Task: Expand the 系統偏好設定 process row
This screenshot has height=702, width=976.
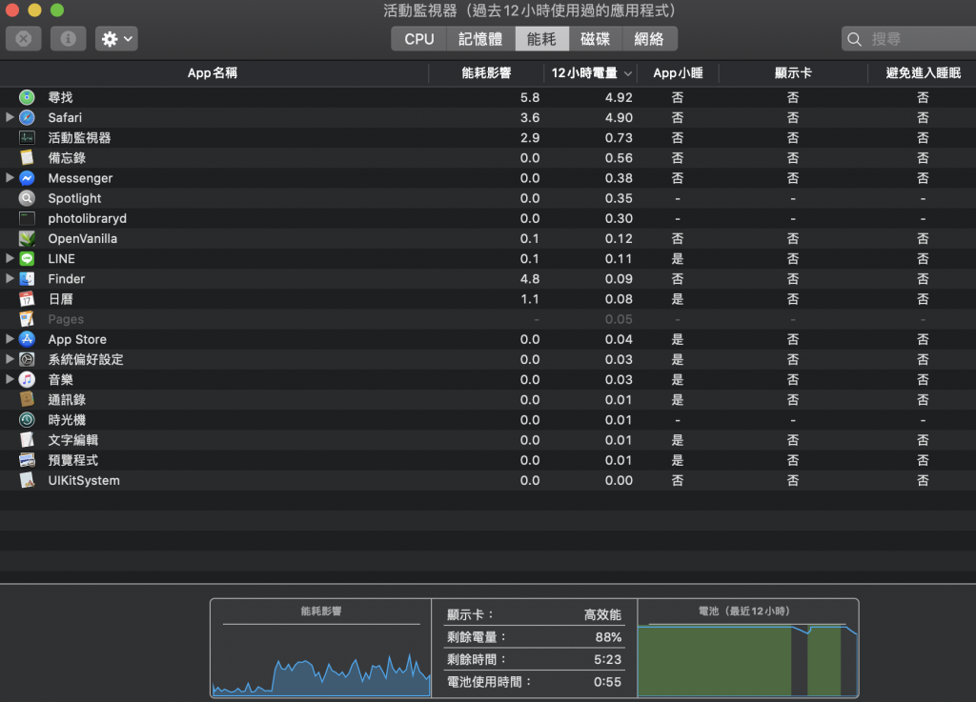Action: pos(10,359)
